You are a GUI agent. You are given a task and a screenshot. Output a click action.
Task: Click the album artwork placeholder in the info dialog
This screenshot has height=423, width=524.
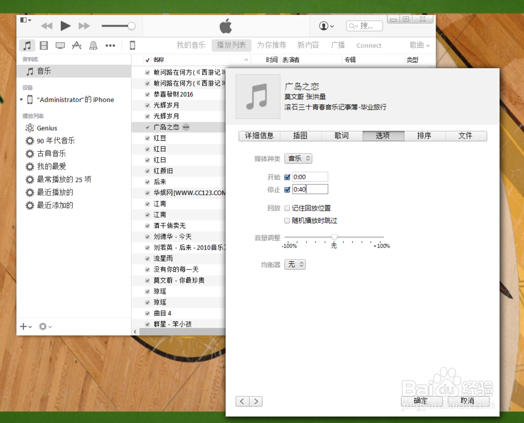pos(258,96)
